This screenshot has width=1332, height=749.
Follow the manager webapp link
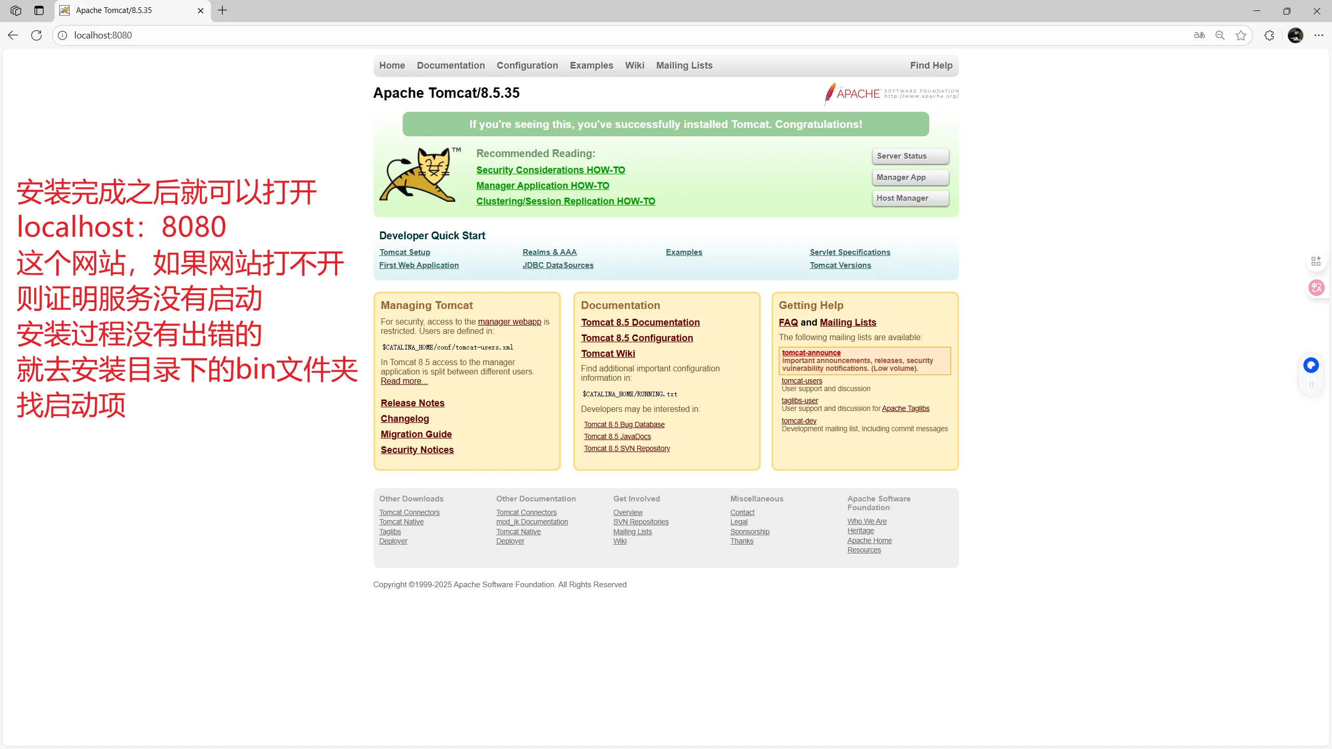click(x=509, y=322)
